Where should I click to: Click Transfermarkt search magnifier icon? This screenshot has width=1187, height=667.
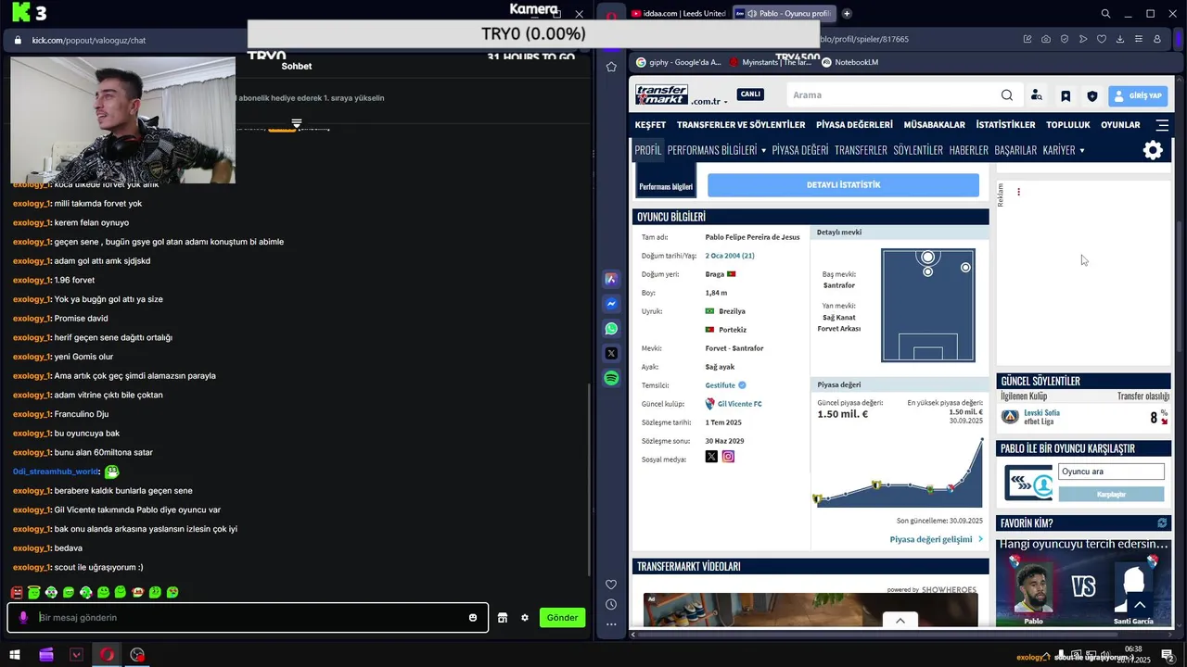click(x=1007, y=95)
